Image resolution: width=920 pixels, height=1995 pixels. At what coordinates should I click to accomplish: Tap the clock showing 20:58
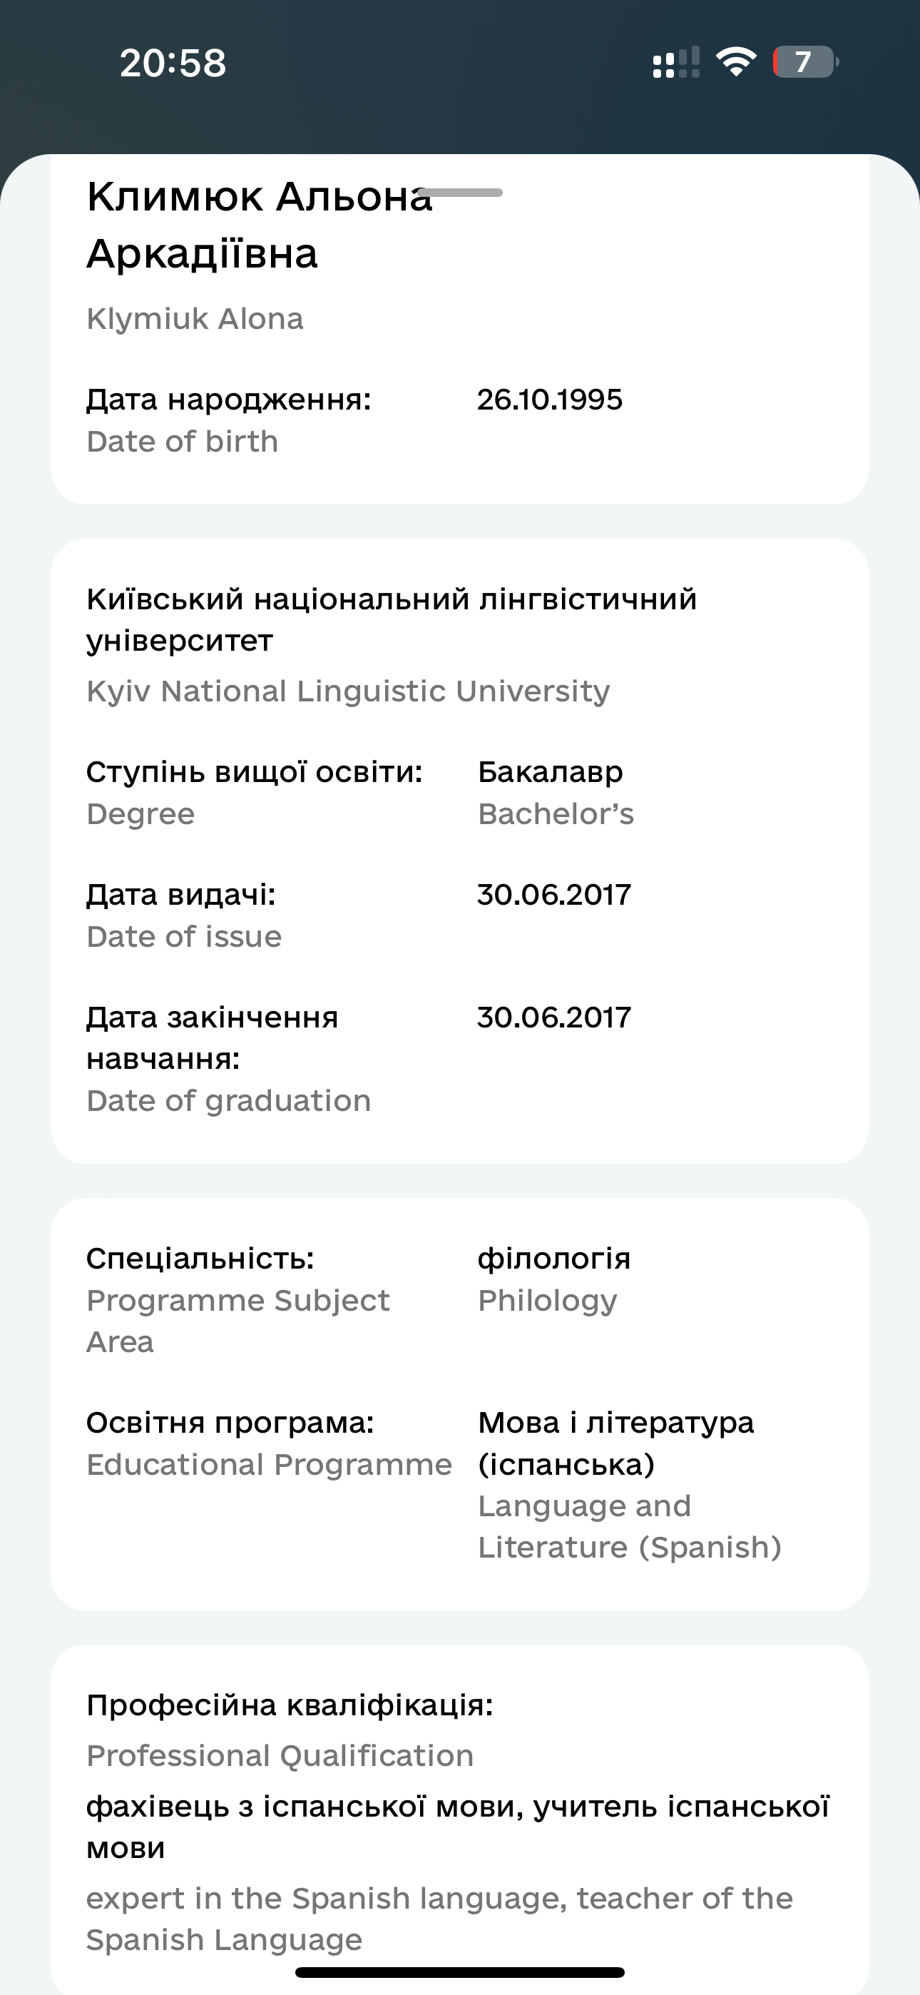(x=172, y=64)
